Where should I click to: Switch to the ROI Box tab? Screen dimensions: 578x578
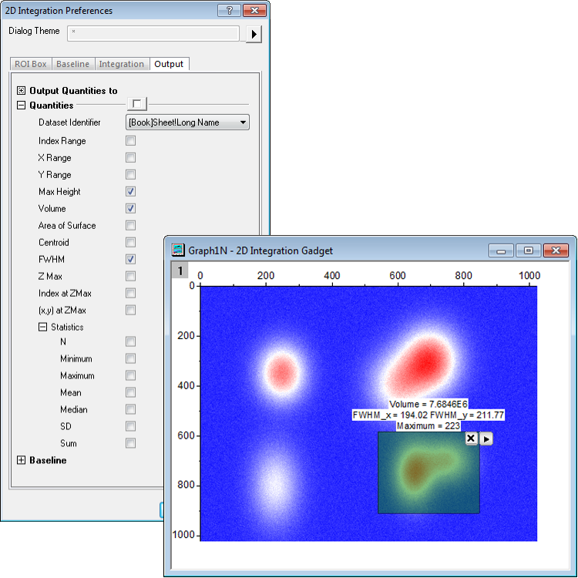tap(32, 64)
